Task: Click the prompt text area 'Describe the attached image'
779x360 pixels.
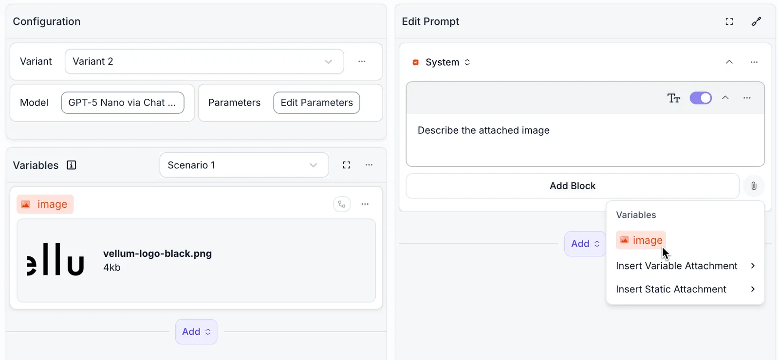Action: click(x=585, y=140)
